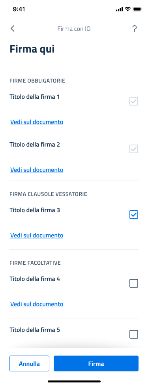Uncheck the Titolo della firma 3 checkbox
This screenshot has width=148, height=386.
pyautogui.click(x=134, y=215)
